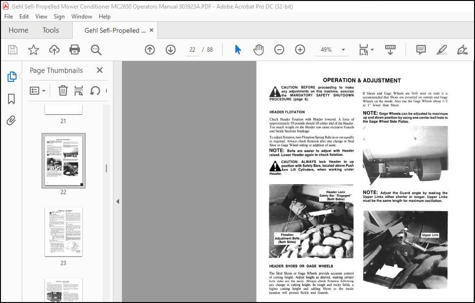
Task: Click read mode keyboard-arrow icon
Action: click(390, 50)
